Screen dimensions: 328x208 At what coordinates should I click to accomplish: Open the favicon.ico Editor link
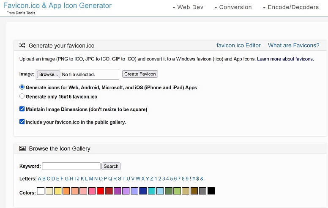(x=238, y=45)
